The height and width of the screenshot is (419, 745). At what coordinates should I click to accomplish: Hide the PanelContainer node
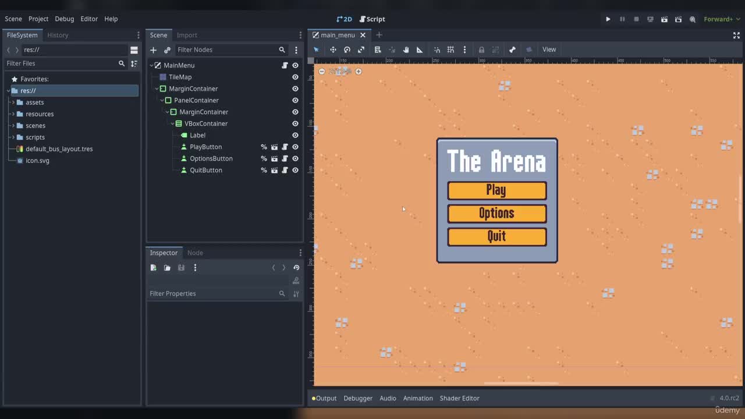[295, 100]
